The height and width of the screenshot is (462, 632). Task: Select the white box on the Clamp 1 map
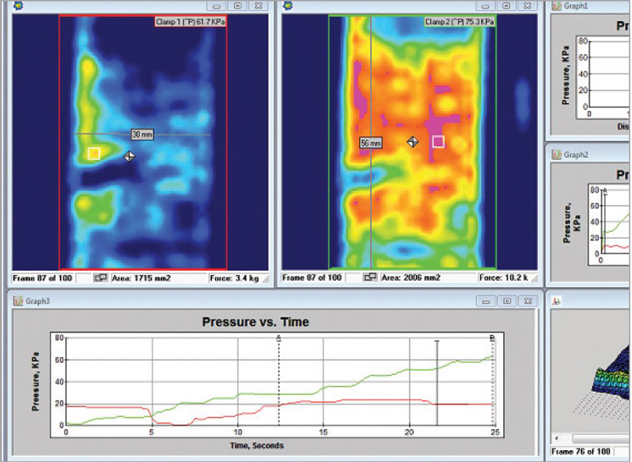point(94,153)
